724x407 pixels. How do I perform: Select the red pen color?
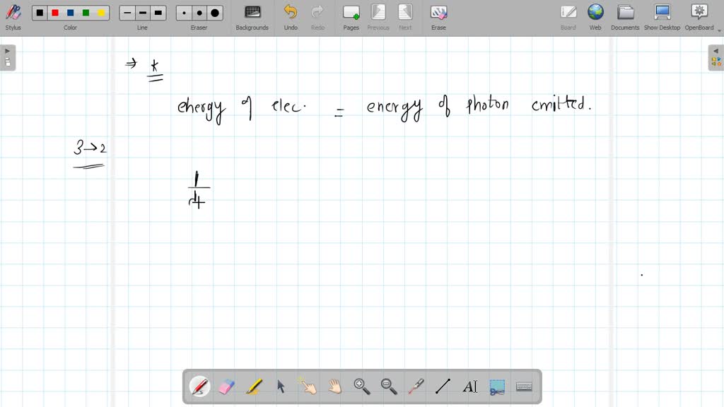coord(55,13)
